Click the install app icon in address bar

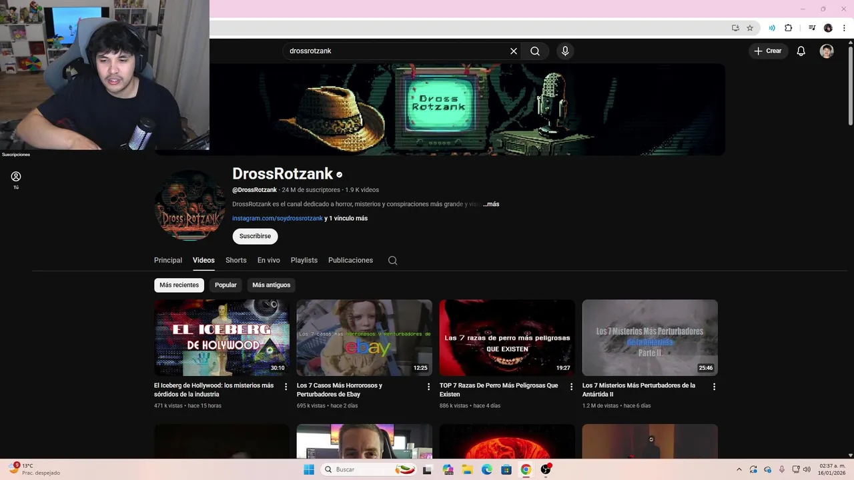(x=735, y=28)
